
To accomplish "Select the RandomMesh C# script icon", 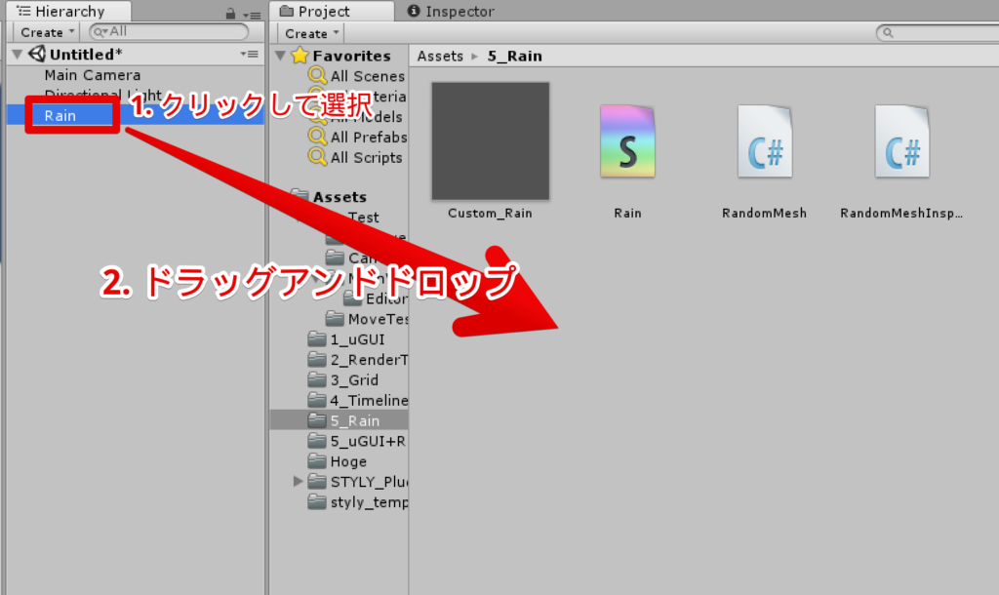I will 765,141.
